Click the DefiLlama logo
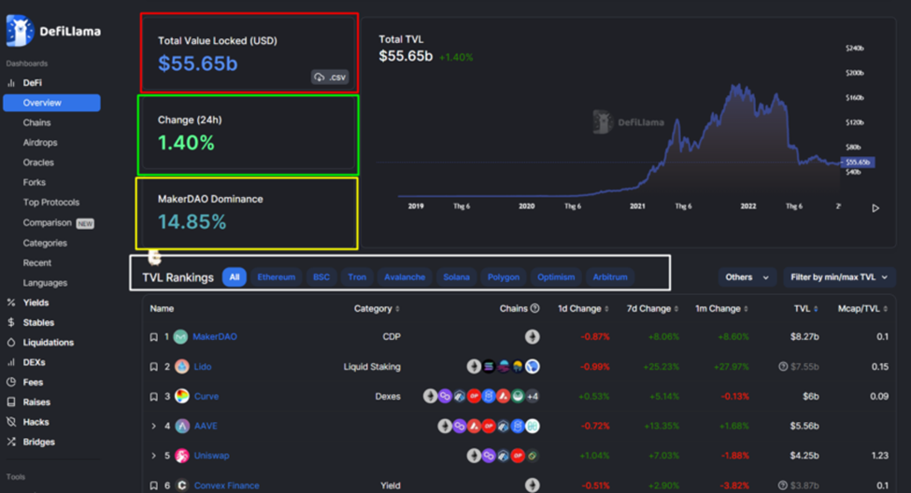 53,31
